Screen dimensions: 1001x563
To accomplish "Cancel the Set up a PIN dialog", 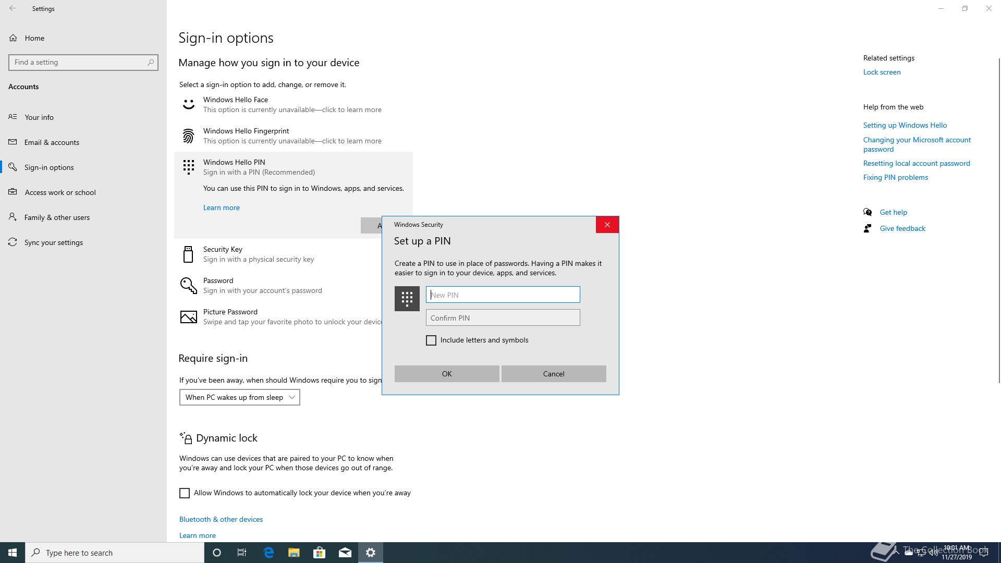I will point(554,374).
